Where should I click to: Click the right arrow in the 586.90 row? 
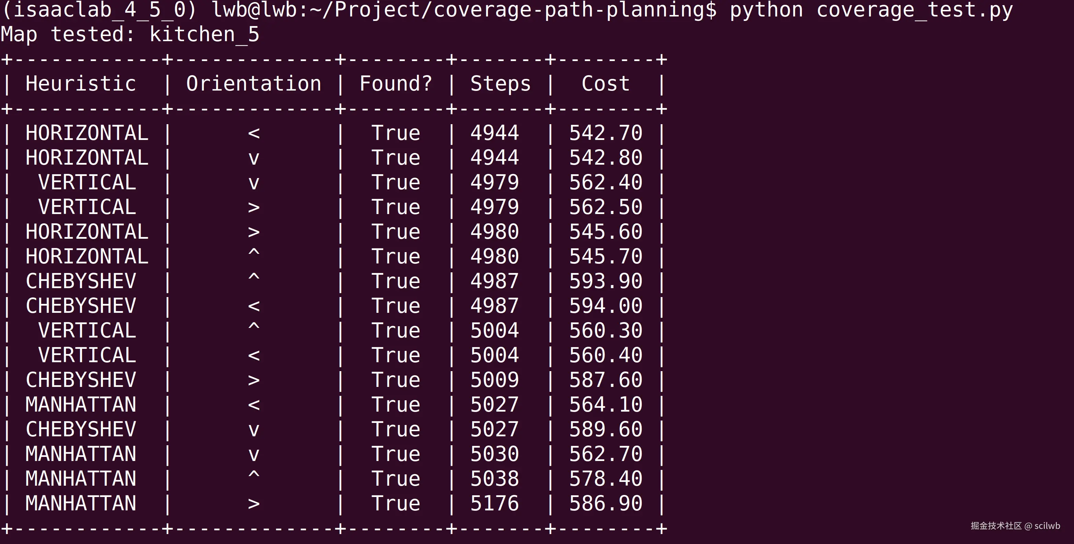(254, 504)
